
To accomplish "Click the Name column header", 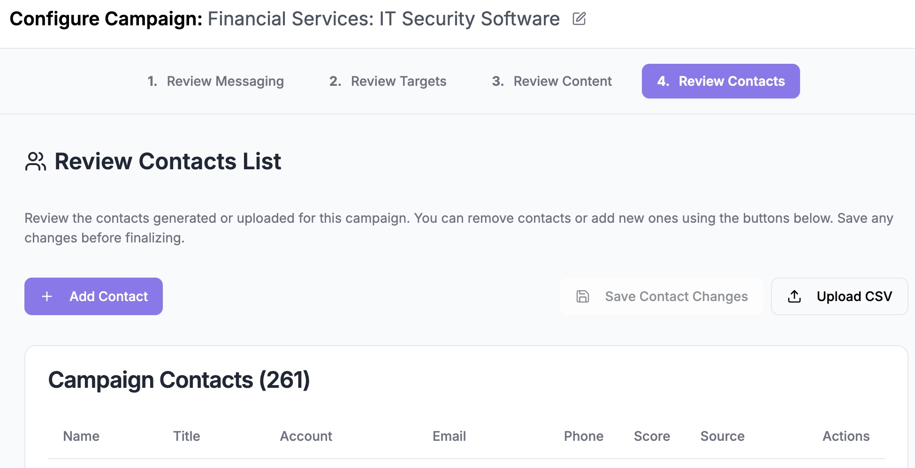I will [81, 436].
